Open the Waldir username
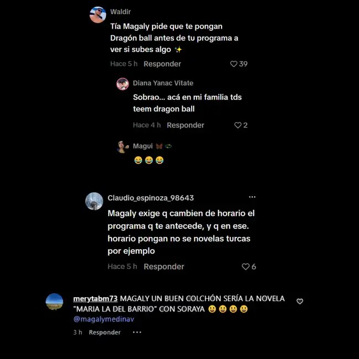 pos(120,12)
